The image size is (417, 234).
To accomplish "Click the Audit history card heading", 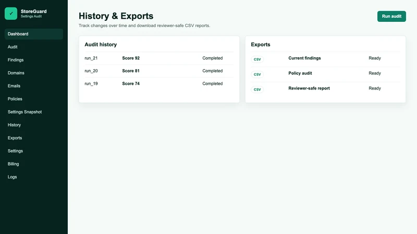I will pos(101,45).
